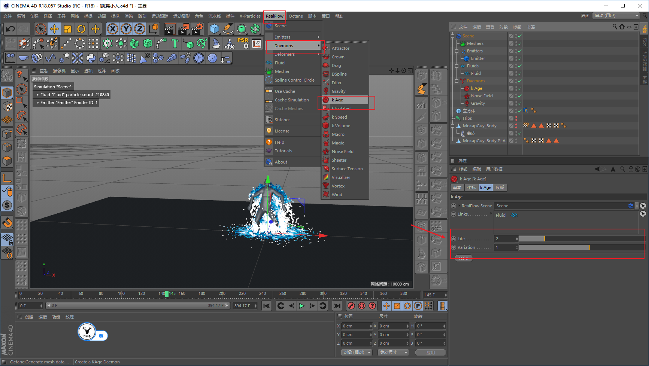Toggle enable checkmark for k Age object
This screenshot has height=366, width=649.
click(519, 89)
